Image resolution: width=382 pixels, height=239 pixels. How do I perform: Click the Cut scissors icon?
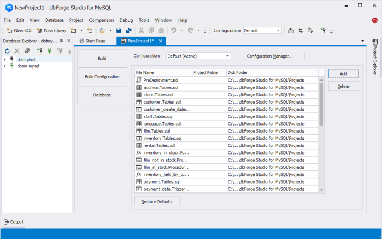(141, 31)
